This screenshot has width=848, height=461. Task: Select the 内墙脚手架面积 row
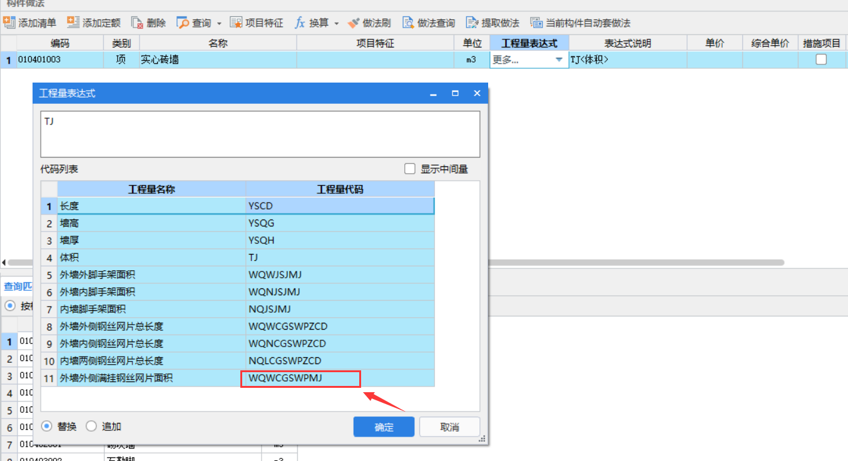tap(238, 309)
